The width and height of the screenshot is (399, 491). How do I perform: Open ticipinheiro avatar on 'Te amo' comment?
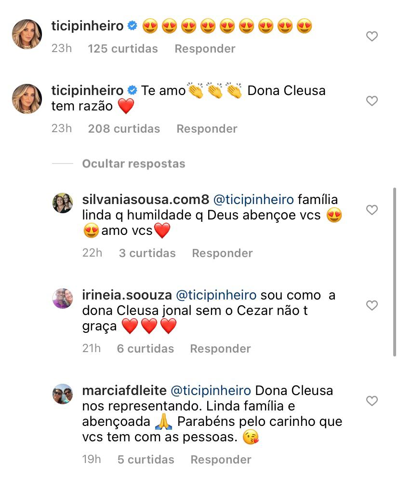(x=27, y=98)
